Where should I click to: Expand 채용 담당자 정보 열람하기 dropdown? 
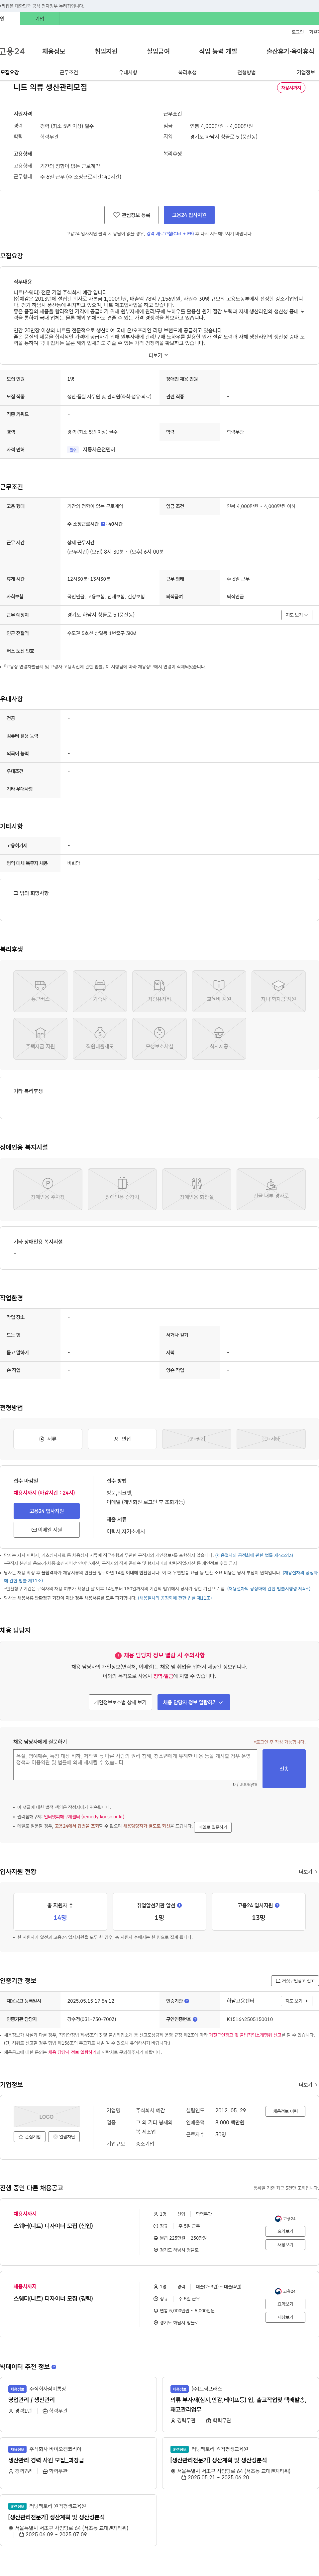coord(193,1702)
